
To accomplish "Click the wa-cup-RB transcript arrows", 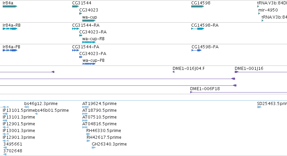I will tap(89, 42).
